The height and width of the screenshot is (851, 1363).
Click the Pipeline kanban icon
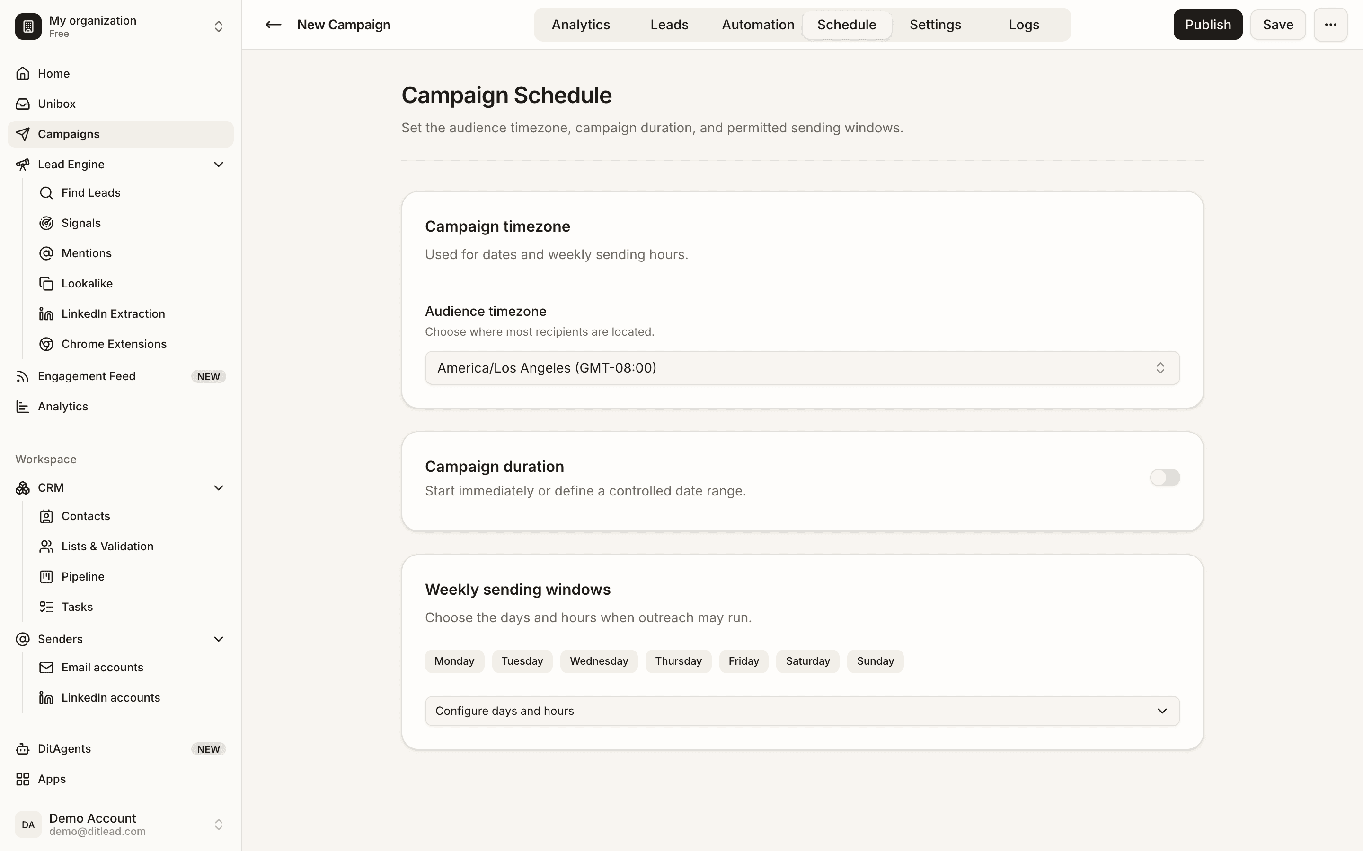pyautogui.click(x=46, y=577)
